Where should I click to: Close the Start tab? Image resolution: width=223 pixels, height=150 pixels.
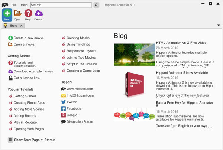coord(21,26)
